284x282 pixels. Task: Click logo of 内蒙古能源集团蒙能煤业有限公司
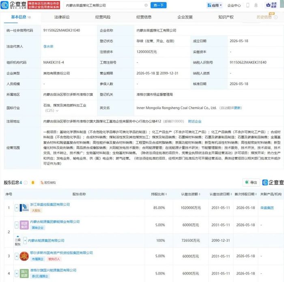24,225
